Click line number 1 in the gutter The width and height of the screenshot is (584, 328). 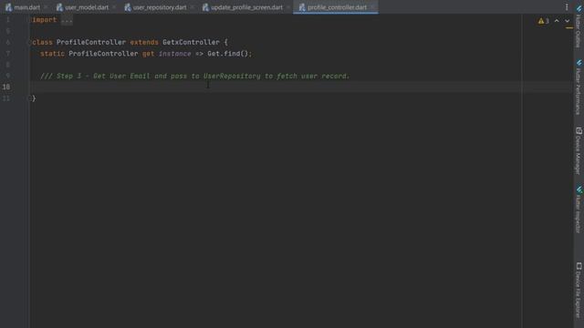pos(8,20)
